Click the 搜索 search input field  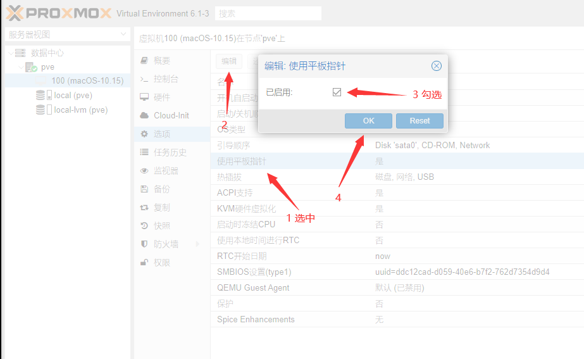click(x=268, y=13)
